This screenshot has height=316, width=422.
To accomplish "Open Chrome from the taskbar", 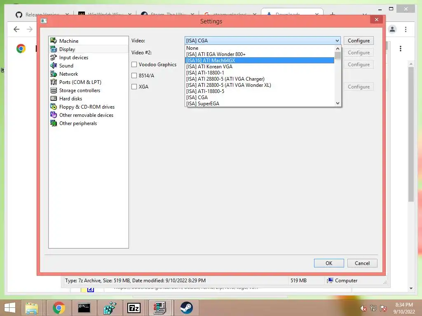I will tap(59, 308).
